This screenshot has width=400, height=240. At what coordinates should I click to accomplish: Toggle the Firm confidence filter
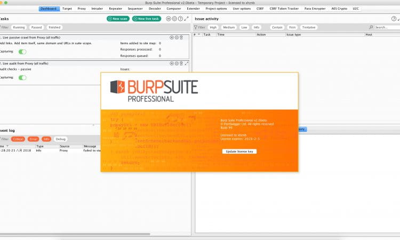[292, 27]
